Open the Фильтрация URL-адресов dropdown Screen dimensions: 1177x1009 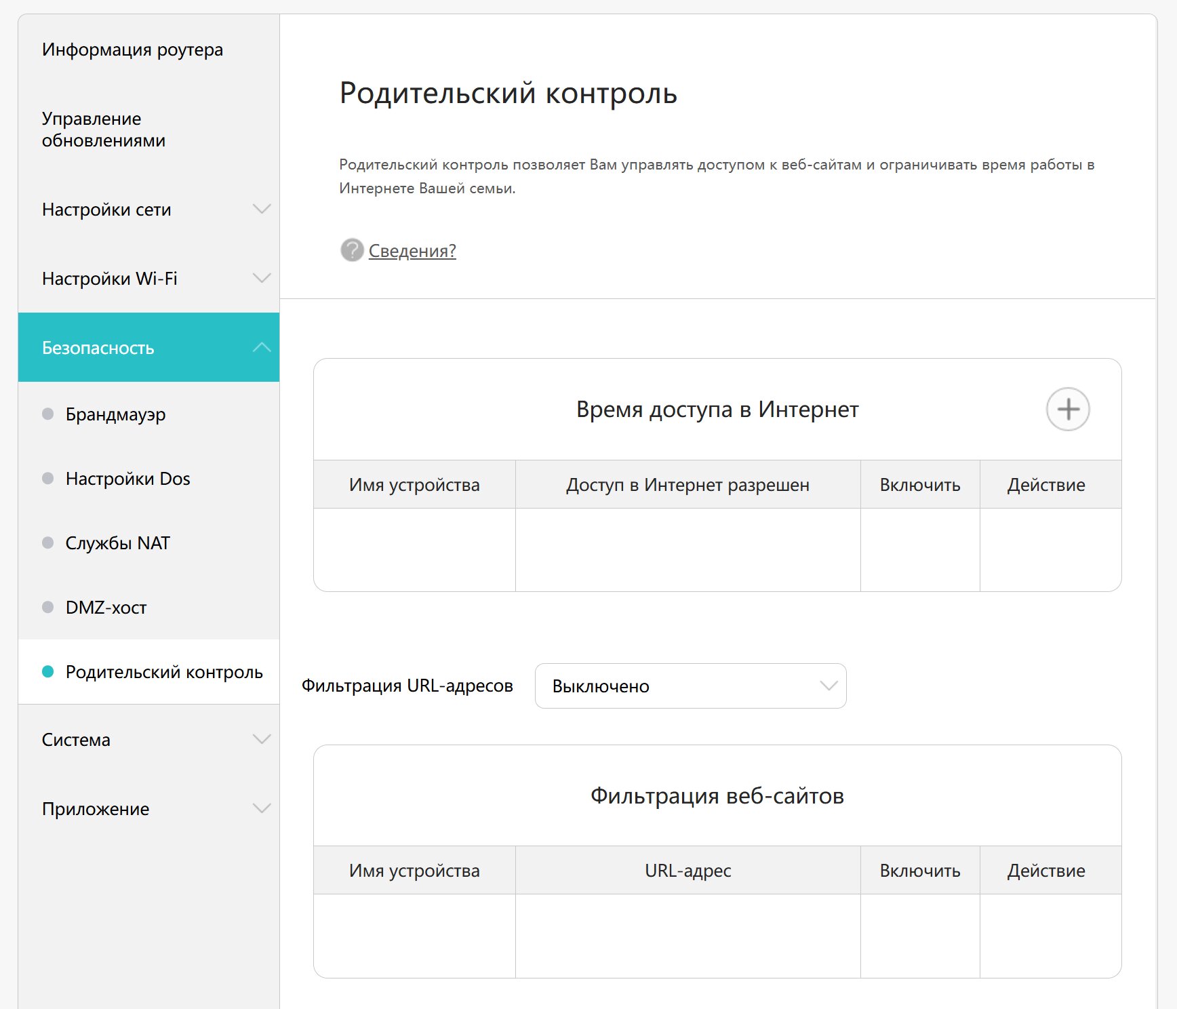690,686
